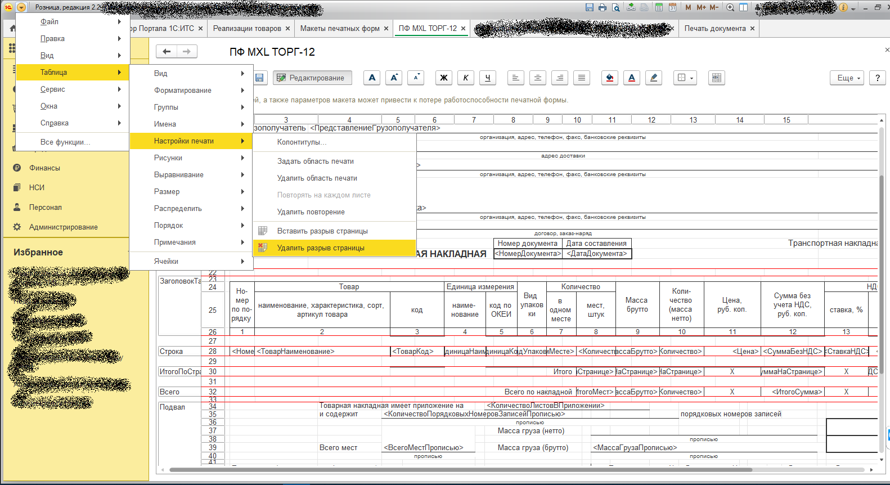Click the split window panels icon
890x485 pixels.
(743, 7)
